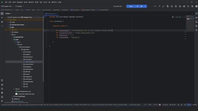Open the API 29 device selector dropdown

118,6
